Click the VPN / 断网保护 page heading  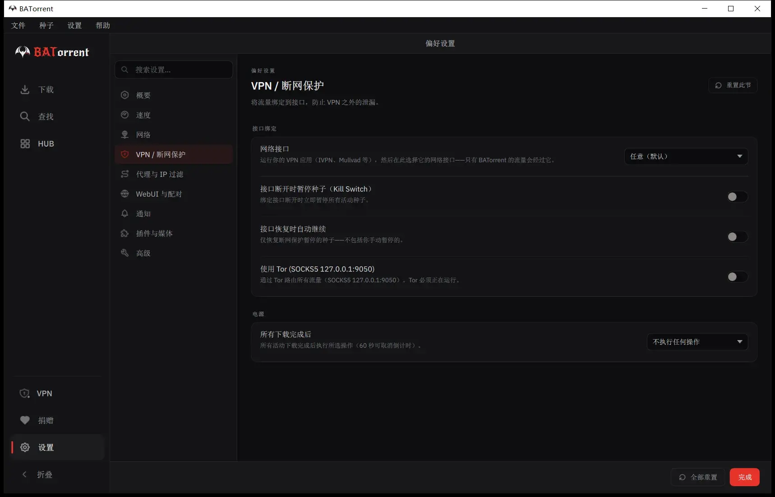(x=287, y=86)
